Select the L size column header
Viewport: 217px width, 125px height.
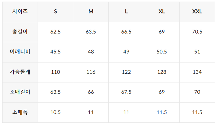pyautogui.click(x=126, y=12)
